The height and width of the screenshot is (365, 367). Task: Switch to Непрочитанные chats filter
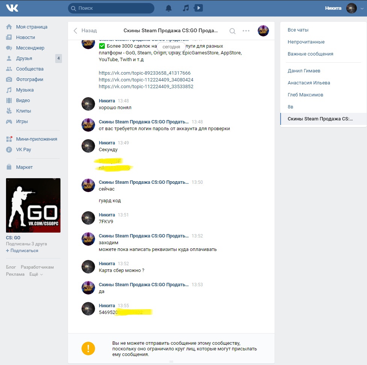[x=306, y=42]
